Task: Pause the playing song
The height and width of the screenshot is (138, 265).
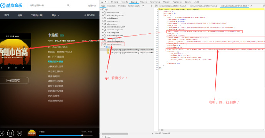Action: 10,133
